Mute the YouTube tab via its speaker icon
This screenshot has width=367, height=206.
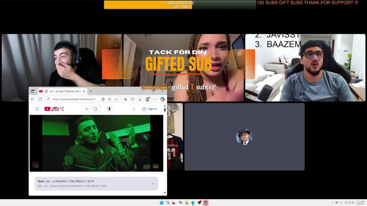pyautogui.click(x=46, y=91)
